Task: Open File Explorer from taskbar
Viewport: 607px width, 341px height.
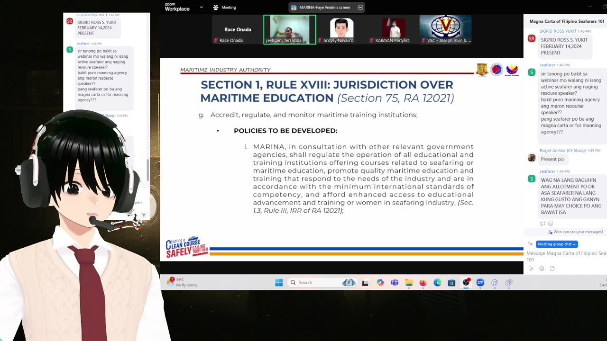Action: click(409, 283)
